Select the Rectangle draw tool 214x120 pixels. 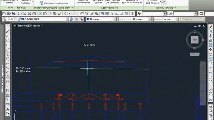pyautogui.click(x=8, y=45)
